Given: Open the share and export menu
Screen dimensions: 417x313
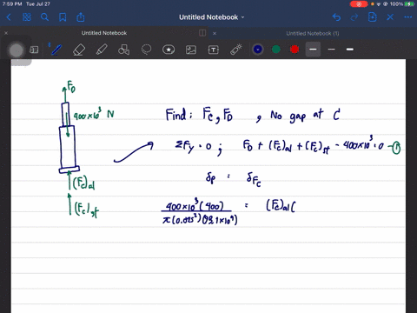Looking at the screenshot, I should point(81,17).
